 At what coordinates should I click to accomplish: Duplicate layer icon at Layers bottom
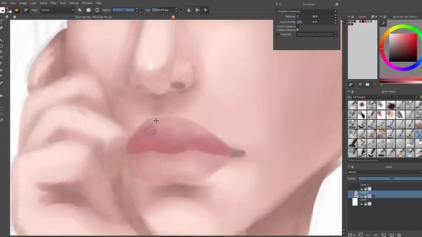click(361, 235)
